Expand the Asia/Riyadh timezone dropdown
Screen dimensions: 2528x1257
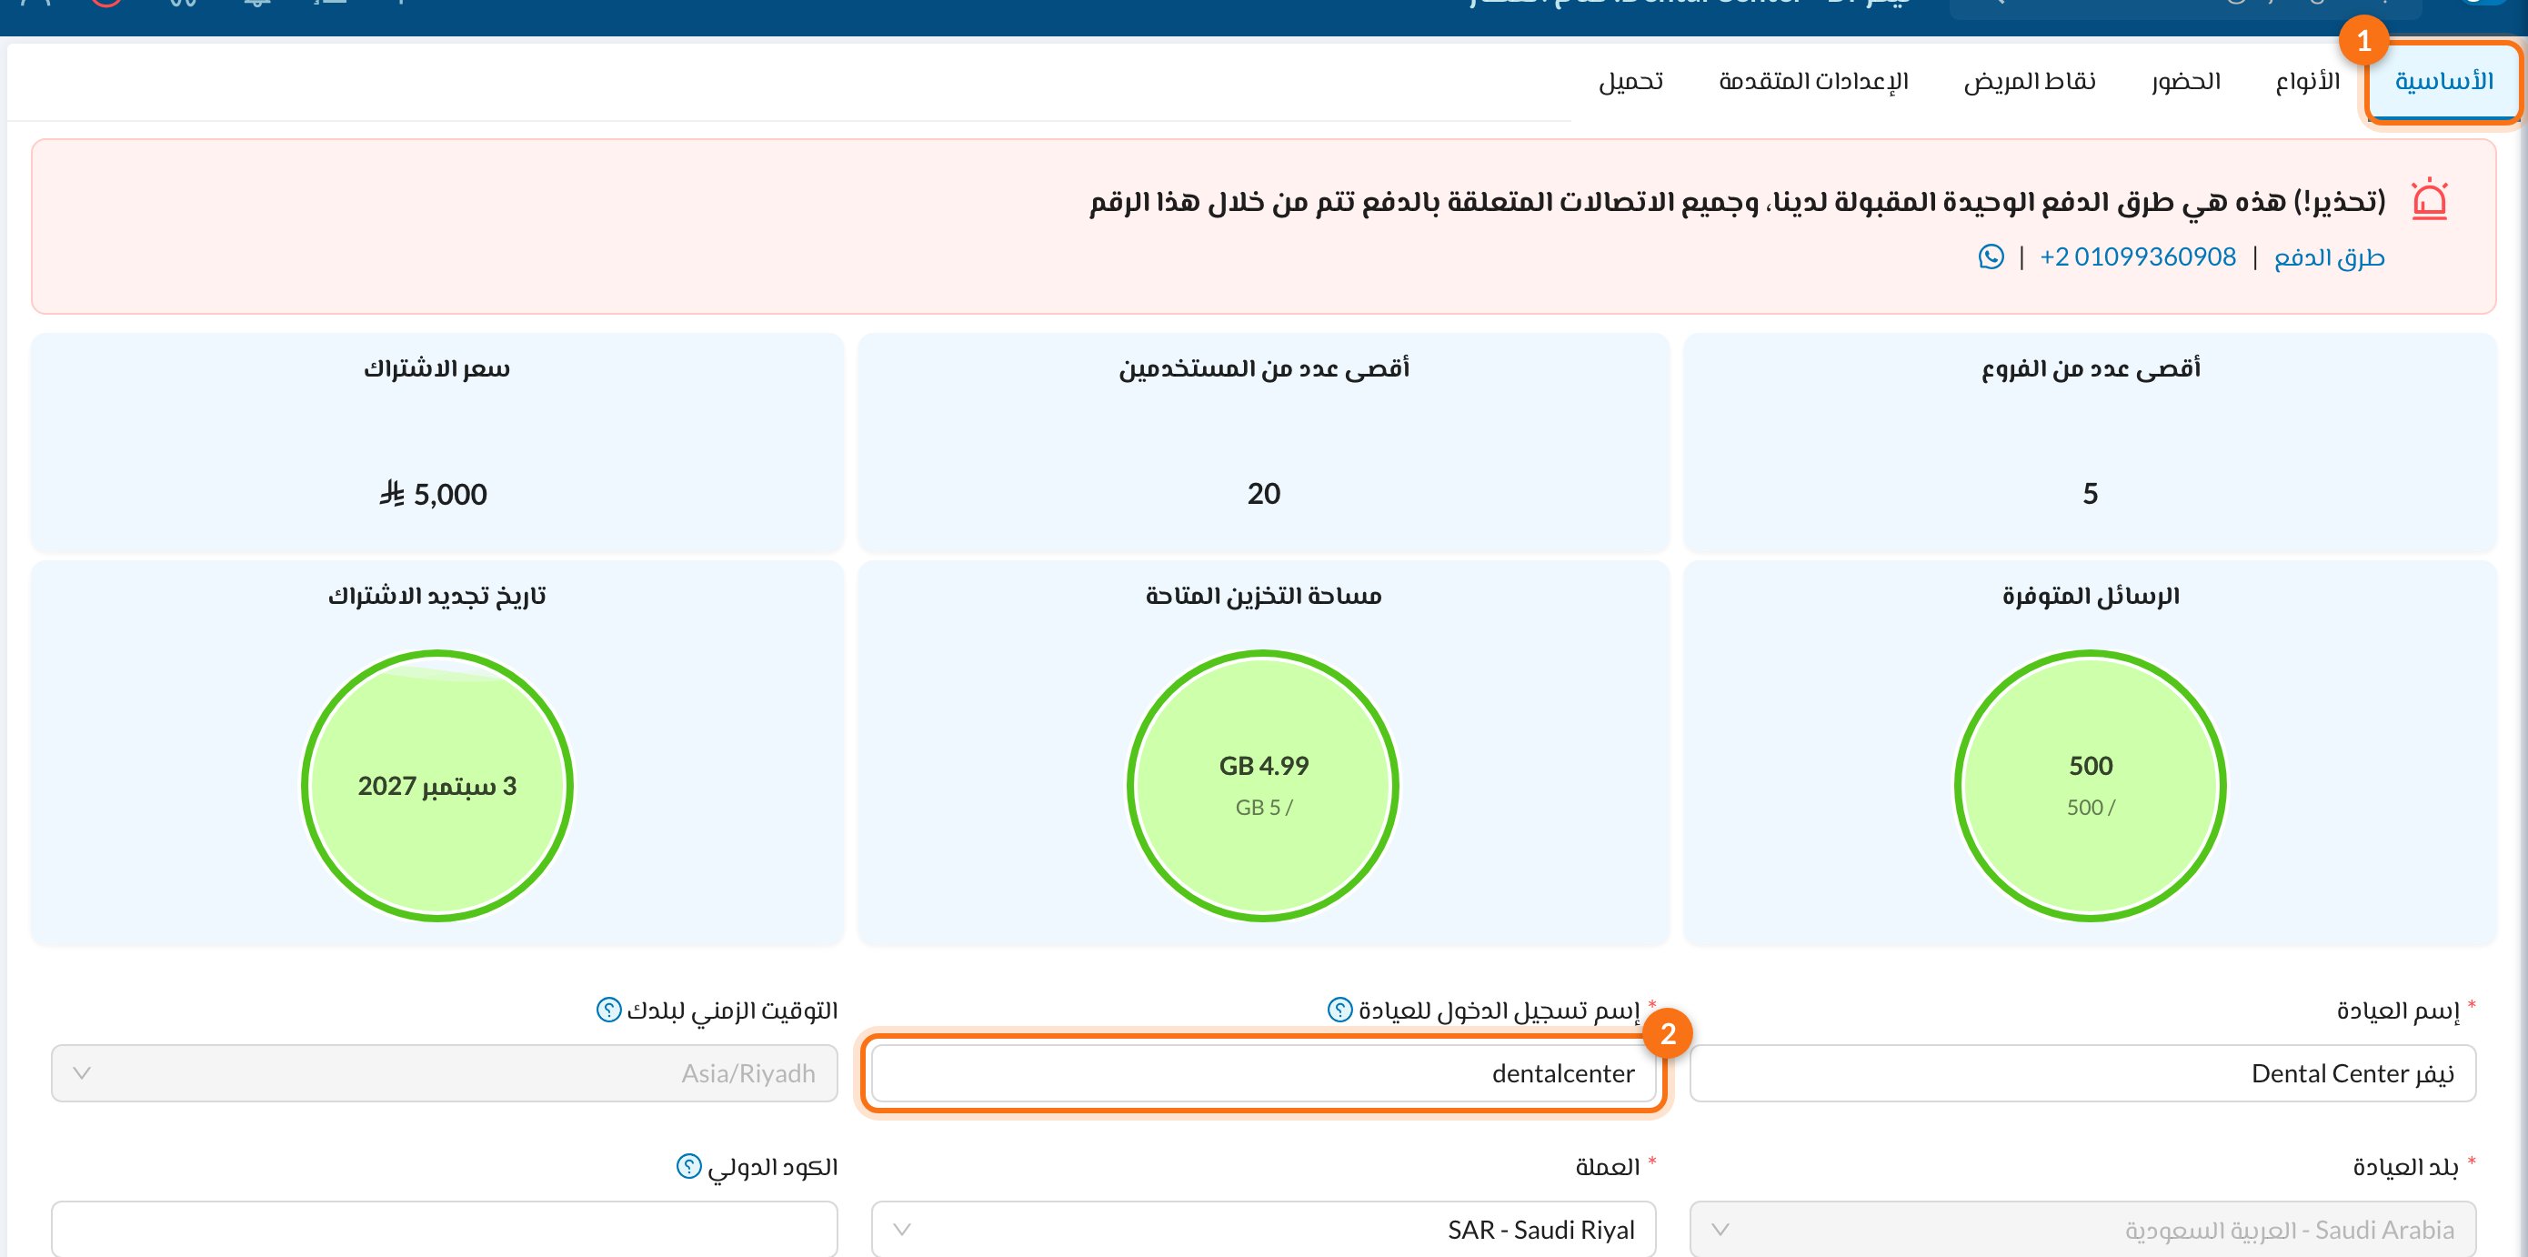pos(445,1072)
